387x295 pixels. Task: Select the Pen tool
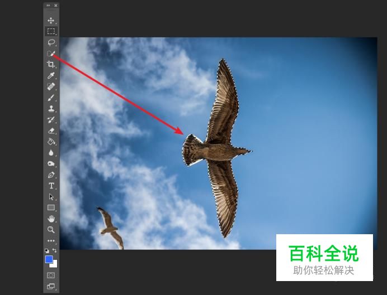coord(51,175)
